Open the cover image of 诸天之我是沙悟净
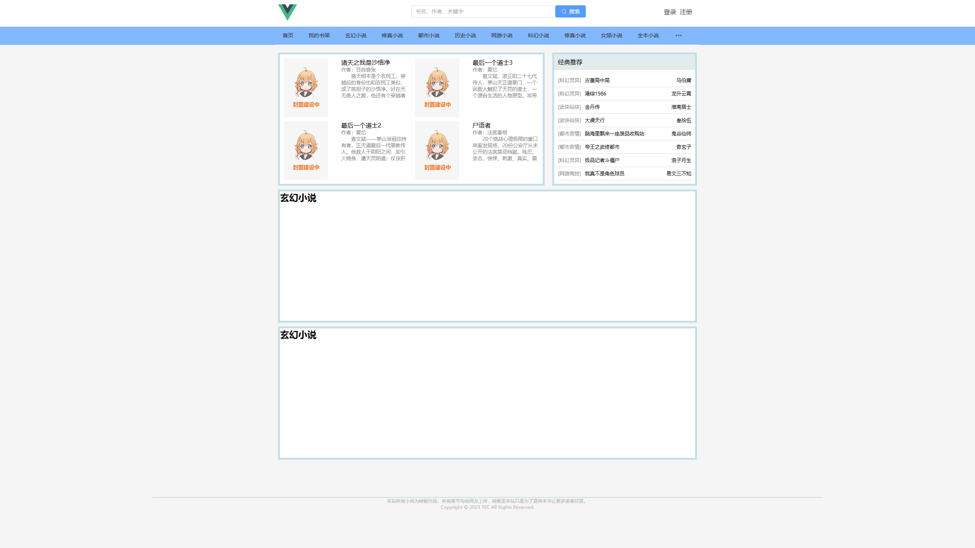Viewport: 975px width, 548px height. [305, 88]
